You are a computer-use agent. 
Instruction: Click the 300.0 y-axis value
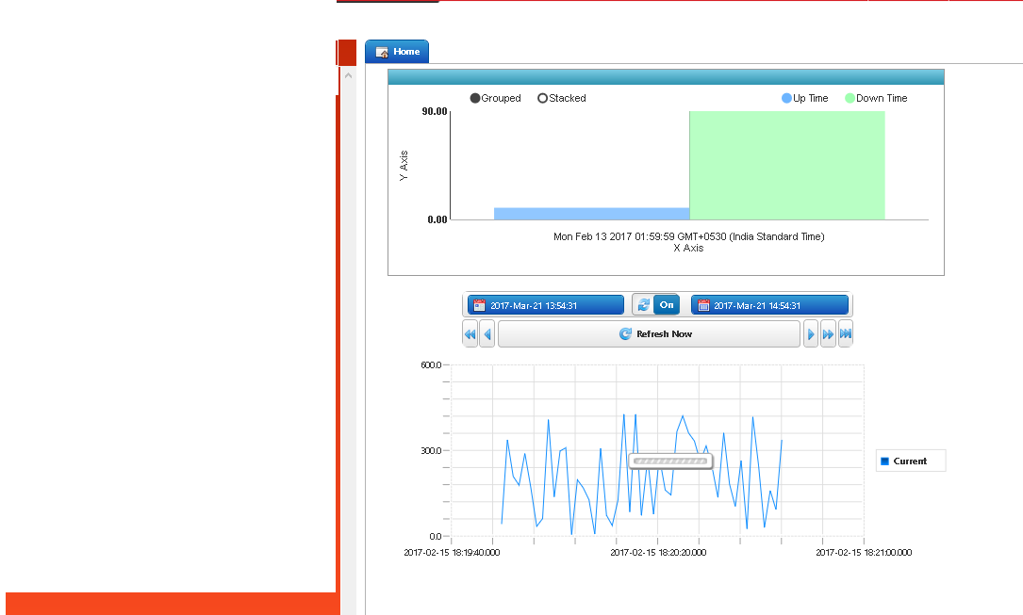(431, 451)
